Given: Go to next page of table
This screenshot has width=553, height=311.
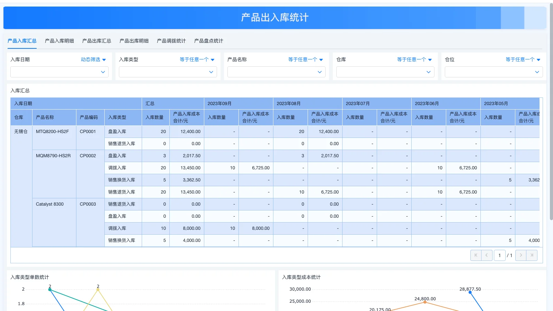Looking at the screenshot, I should tap(521, 255).
